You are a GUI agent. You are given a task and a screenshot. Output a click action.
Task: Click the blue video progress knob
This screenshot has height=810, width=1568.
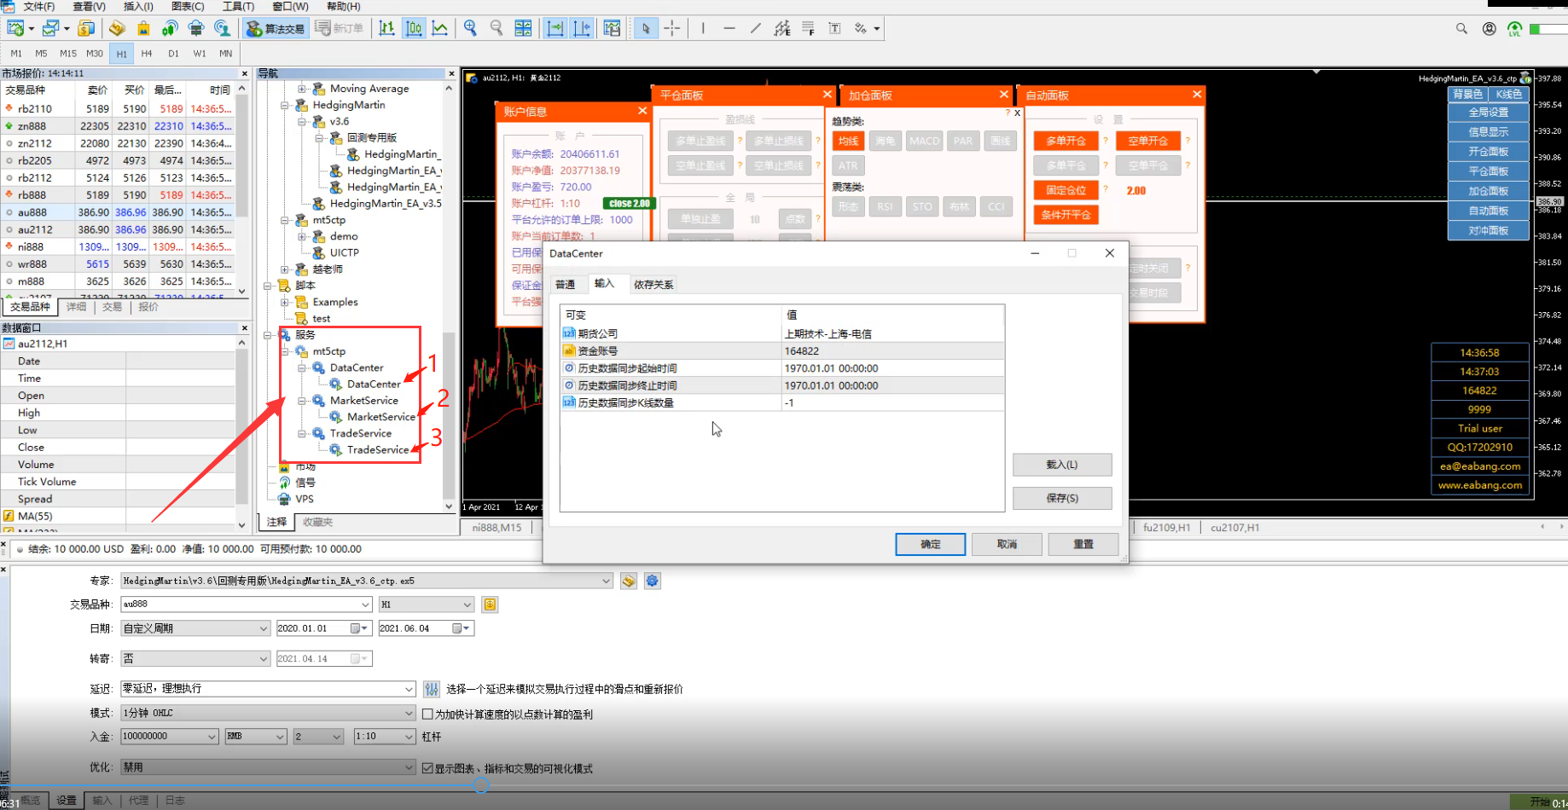481,785
